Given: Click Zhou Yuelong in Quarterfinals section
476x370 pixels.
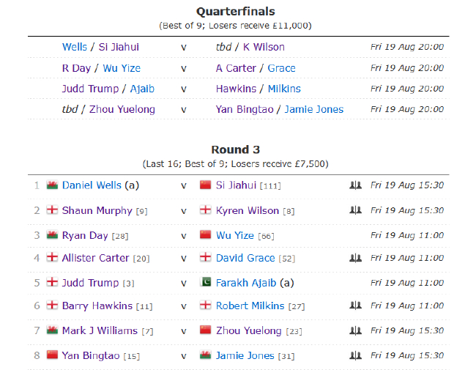Looking at the screenshot, I should (122, 109).
